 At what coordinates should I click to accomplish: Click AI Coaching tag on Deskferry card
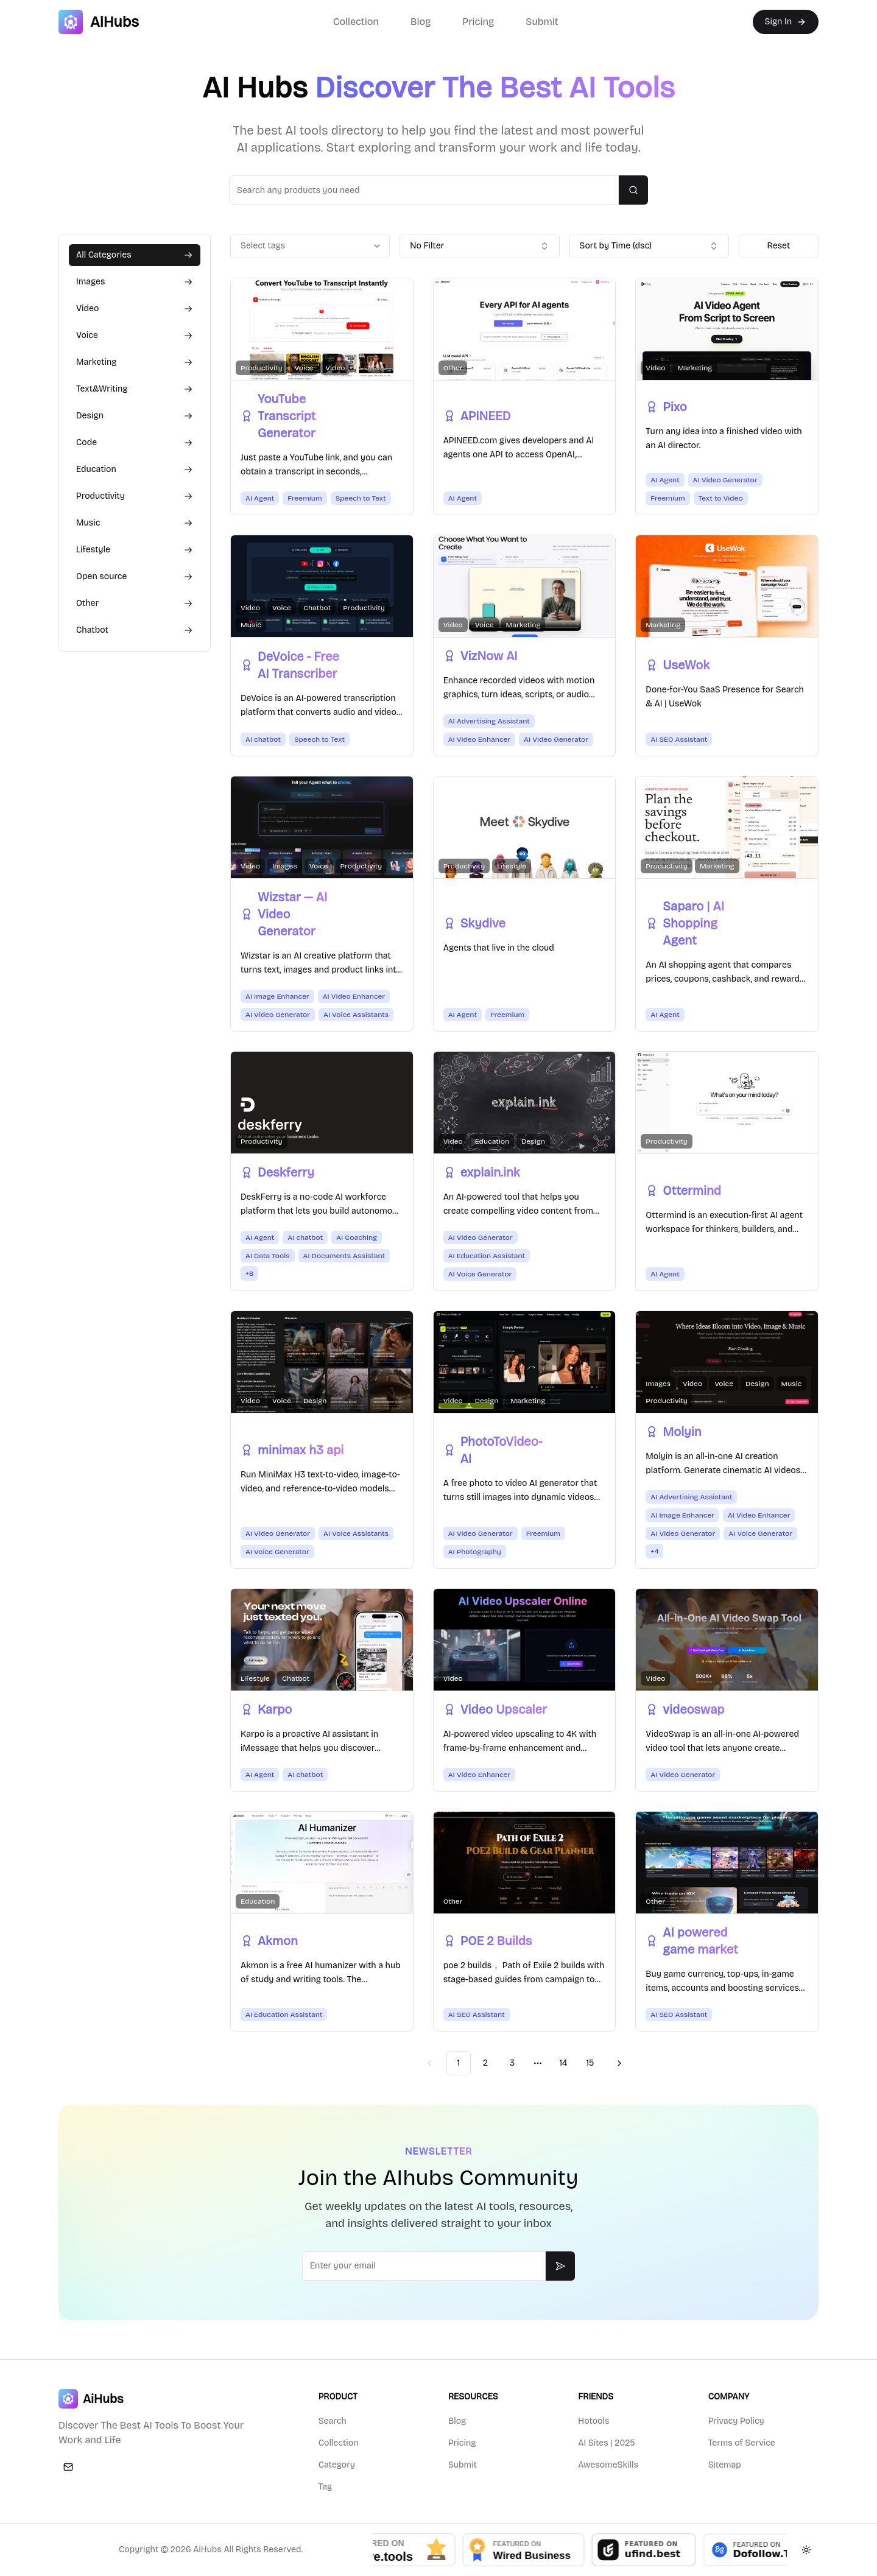[356, 1237]
